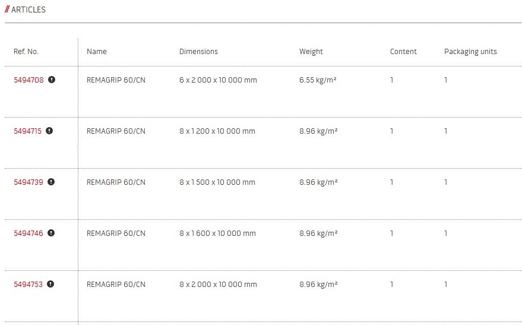The image size is (522, 325).
Task: Follow the 5494715 reference link
Action: tap(27, 131)
